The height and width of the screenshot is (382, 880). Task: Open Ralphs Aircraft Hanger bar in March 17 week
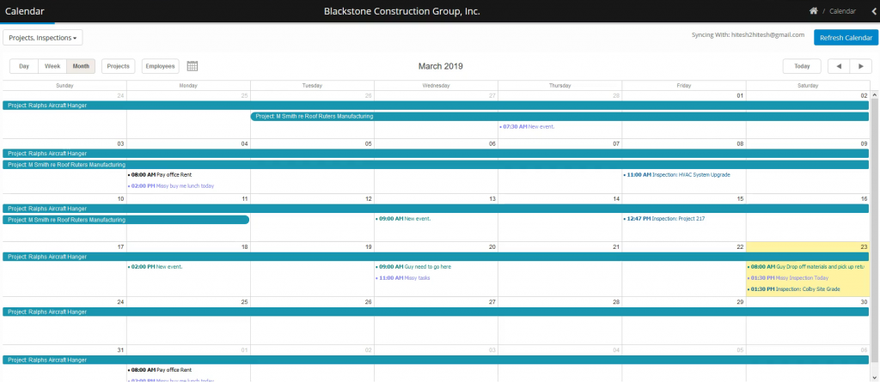tap(436, 257)
